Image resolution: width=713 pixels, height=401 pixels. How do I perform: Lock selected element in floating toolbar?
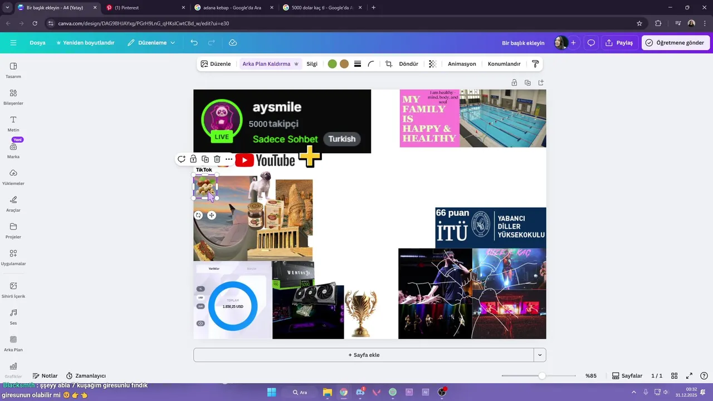coord(193,159)
